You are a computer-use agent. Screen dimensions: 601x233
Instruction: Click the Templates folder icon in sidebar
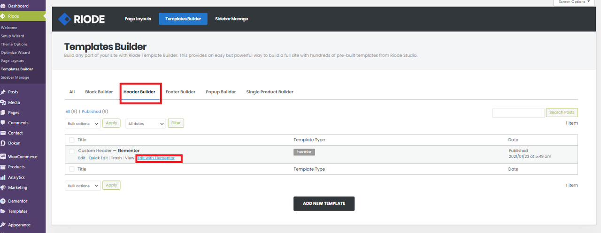point(3,211)
